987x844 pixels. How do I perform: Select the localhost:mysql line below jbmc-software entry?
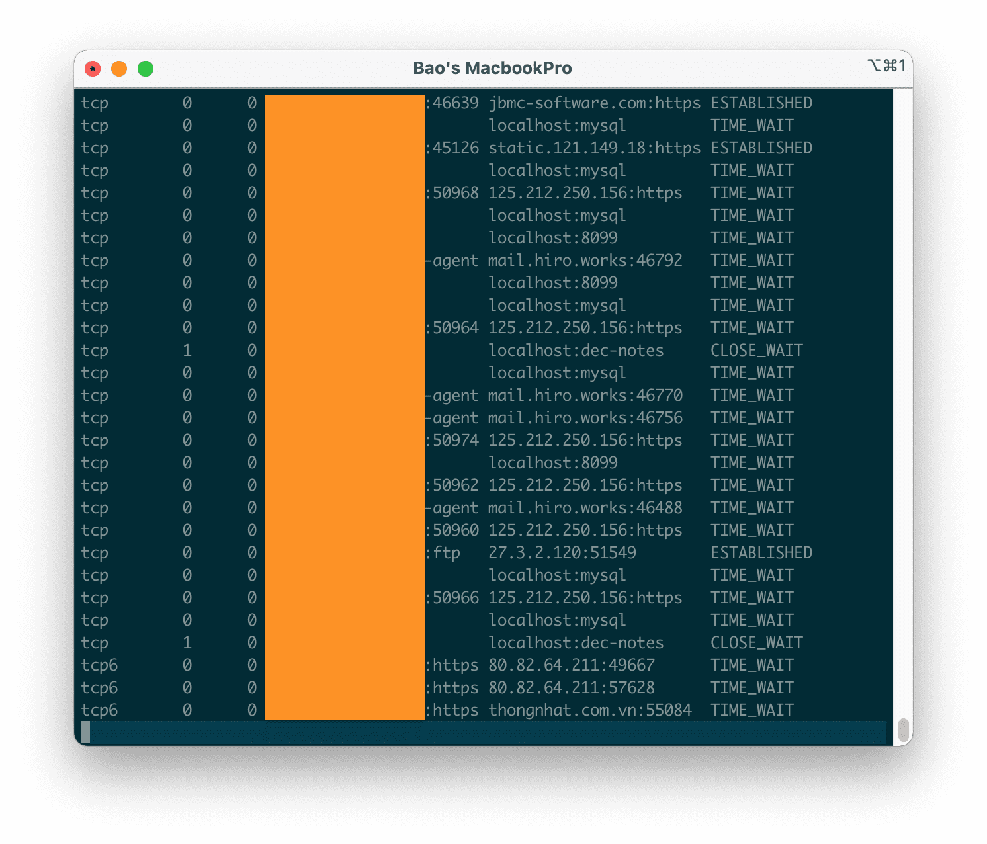click(x=556, y=125)
